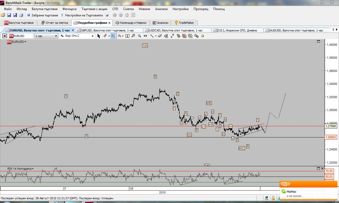Close the EURUSD chart tab
The height and width of the screenshot is (203, 339).
tap(73, 30)
